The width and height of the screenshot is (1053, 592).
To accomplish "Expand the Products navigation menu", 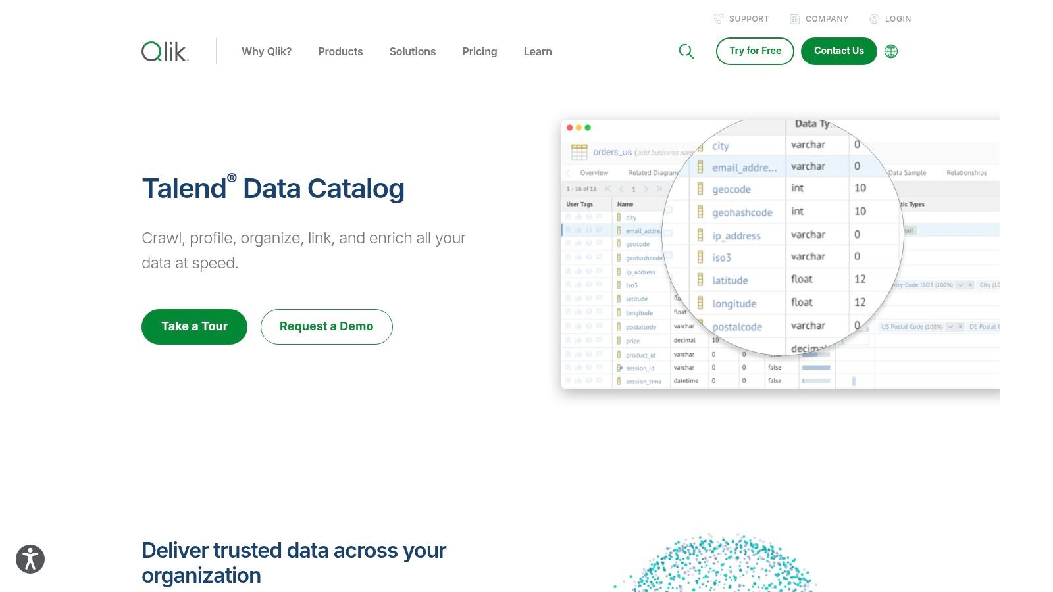I will point(340,51).
